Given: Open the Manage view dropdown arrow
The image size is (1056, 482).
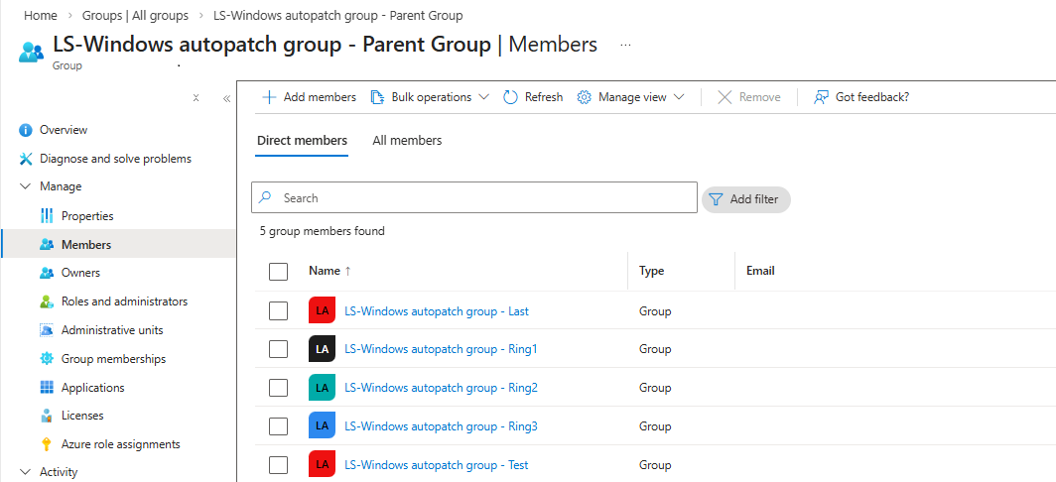Looking at the screenshot, I should pyautogui.click(x=679, y=97).
